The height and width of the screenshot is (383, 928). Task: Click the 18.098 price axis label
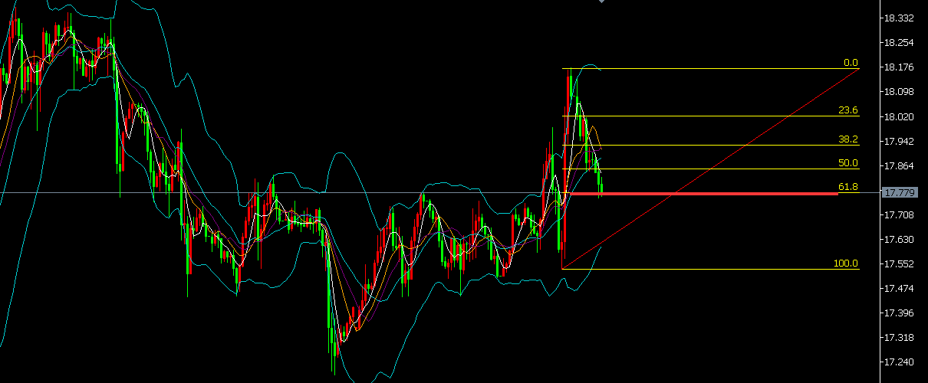click(x=899, y=92)
